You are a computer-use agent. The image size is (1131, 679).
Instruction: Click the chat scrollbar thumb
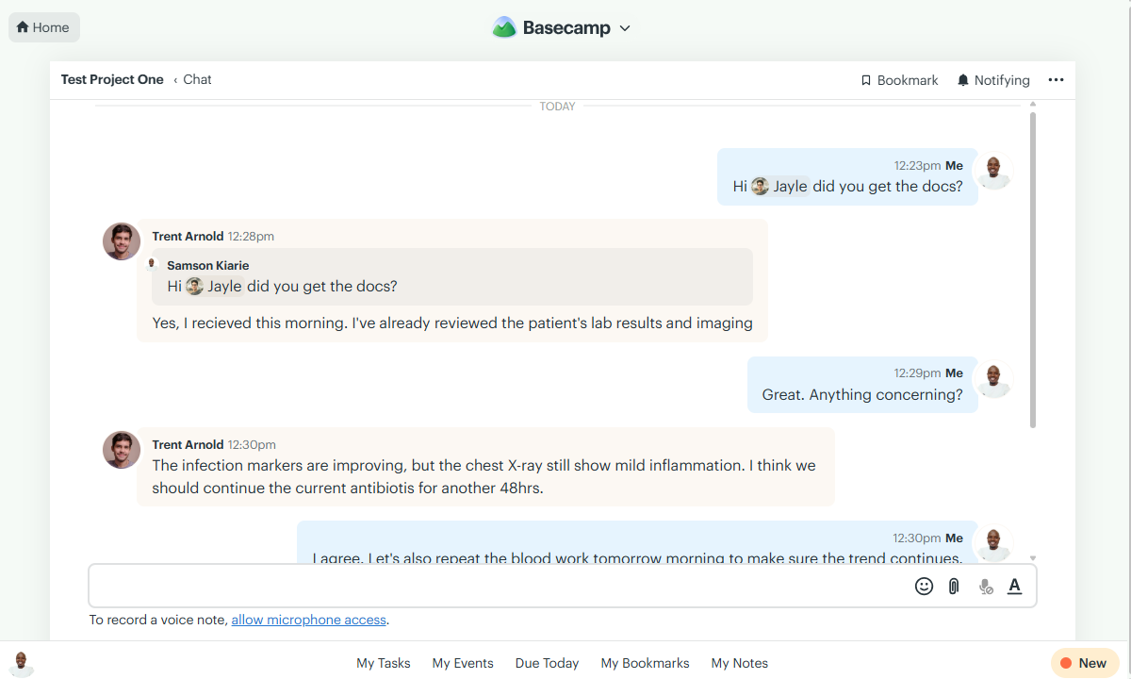(1033, 270)
